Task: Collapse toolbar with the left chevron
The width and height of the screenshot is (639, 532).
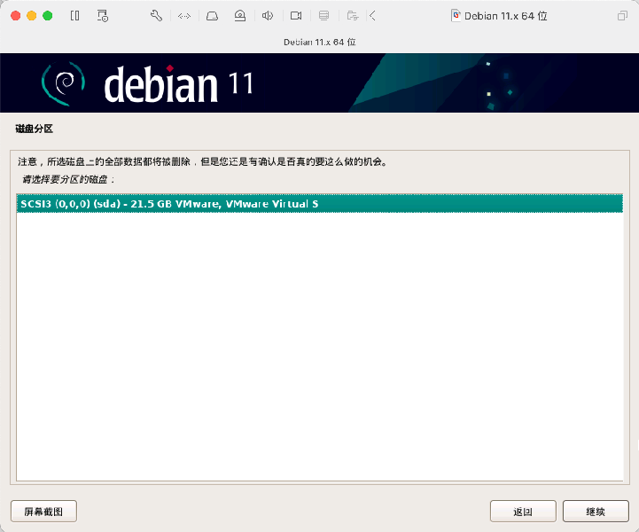Action: point(372,16)
